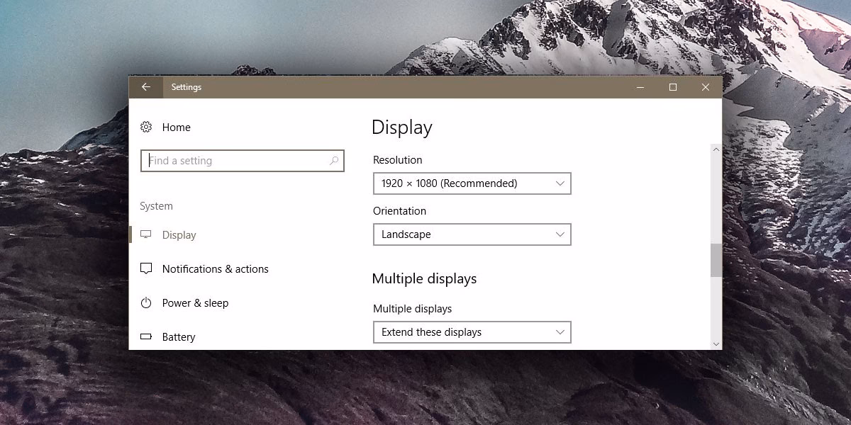
Task: Select the Display monitor icon in sidebar
Action: [x=146, y=234]
